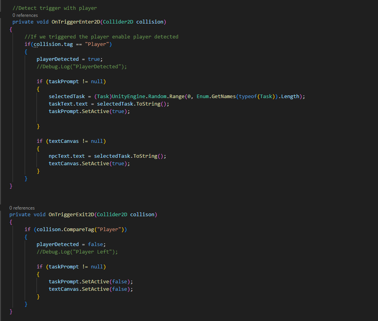Click 'Range' method call
This screenshot has width=378, height=321.
[177, 96]
